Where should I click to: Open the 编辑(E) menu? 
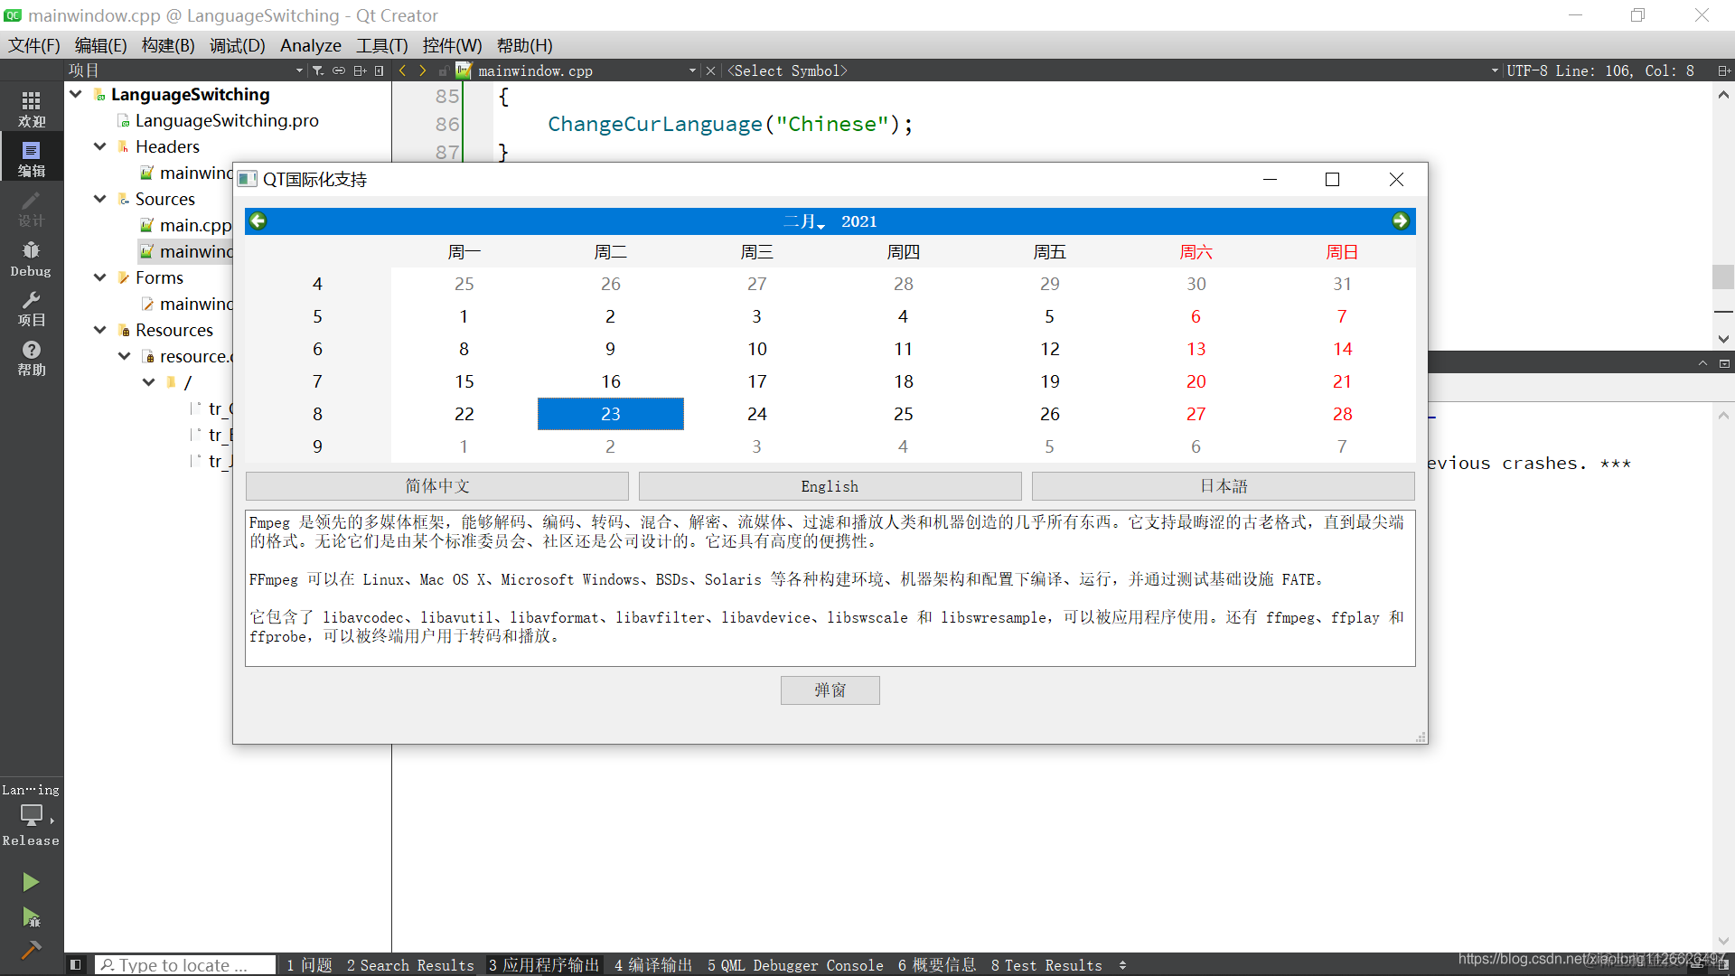pyautogui.click(x=100, y=45)
